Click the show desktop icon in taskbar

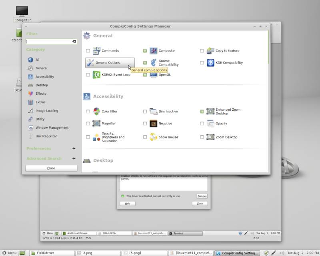(22, 253)
